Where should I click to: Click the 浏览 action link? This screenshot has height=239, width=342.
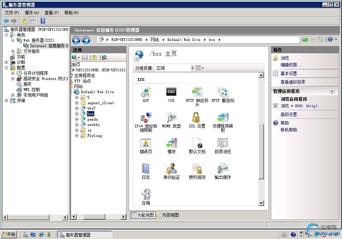click(x=285, y=58)
